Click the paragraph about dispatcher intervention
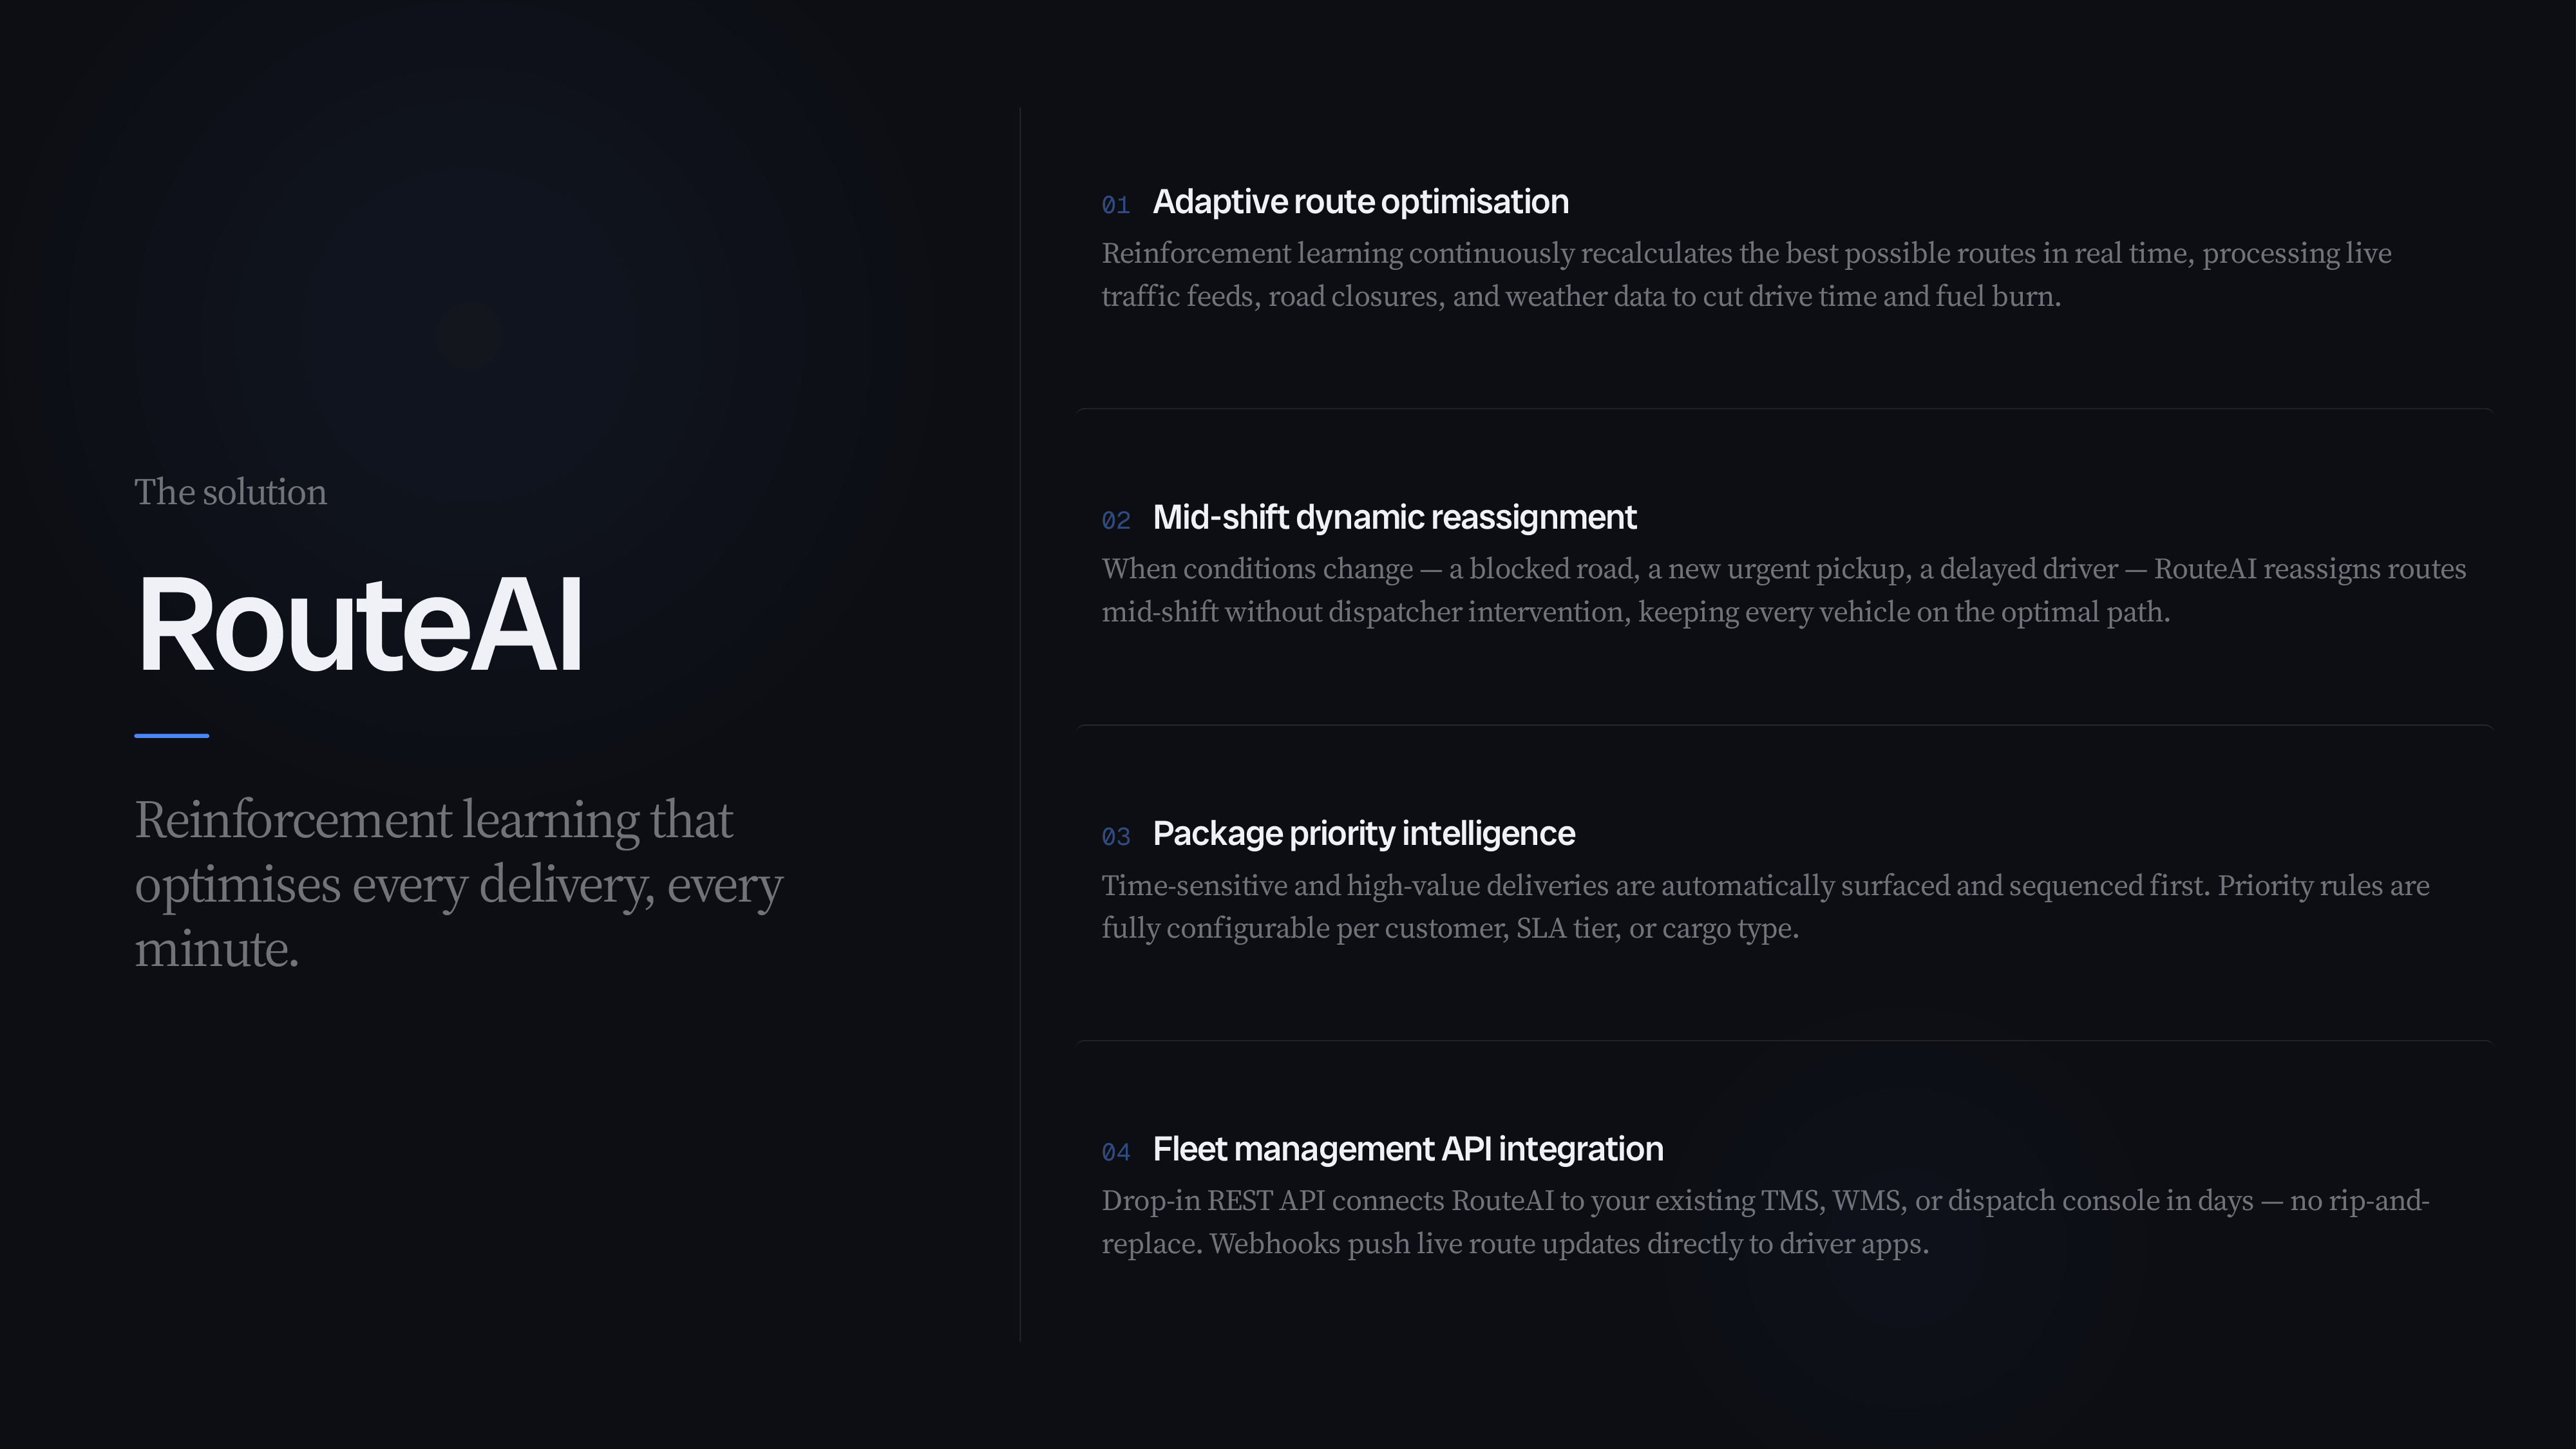Image resolution: width=2576 pixels, height=1449 pixels. (x=1784, y=590)
